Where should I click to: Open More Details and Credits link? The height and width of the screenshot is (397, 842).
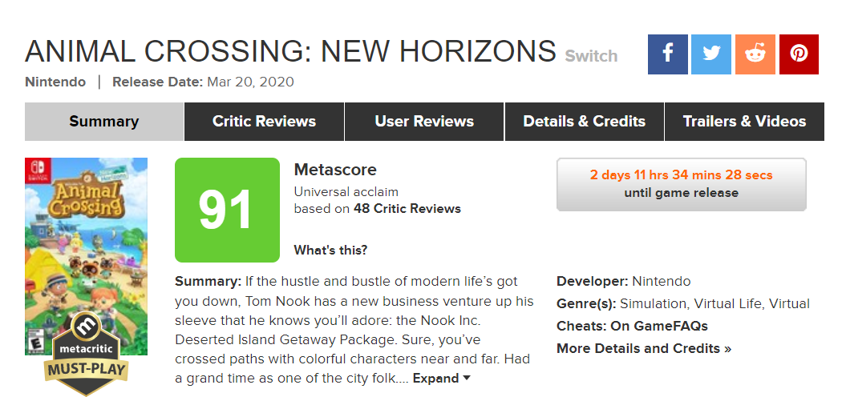click(x=644, y=348)
